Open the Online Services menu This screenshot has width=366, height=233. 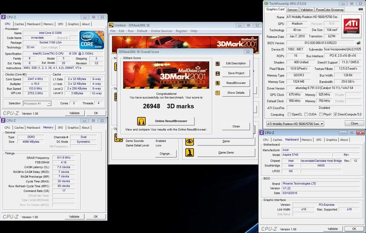tap(162, 31)
